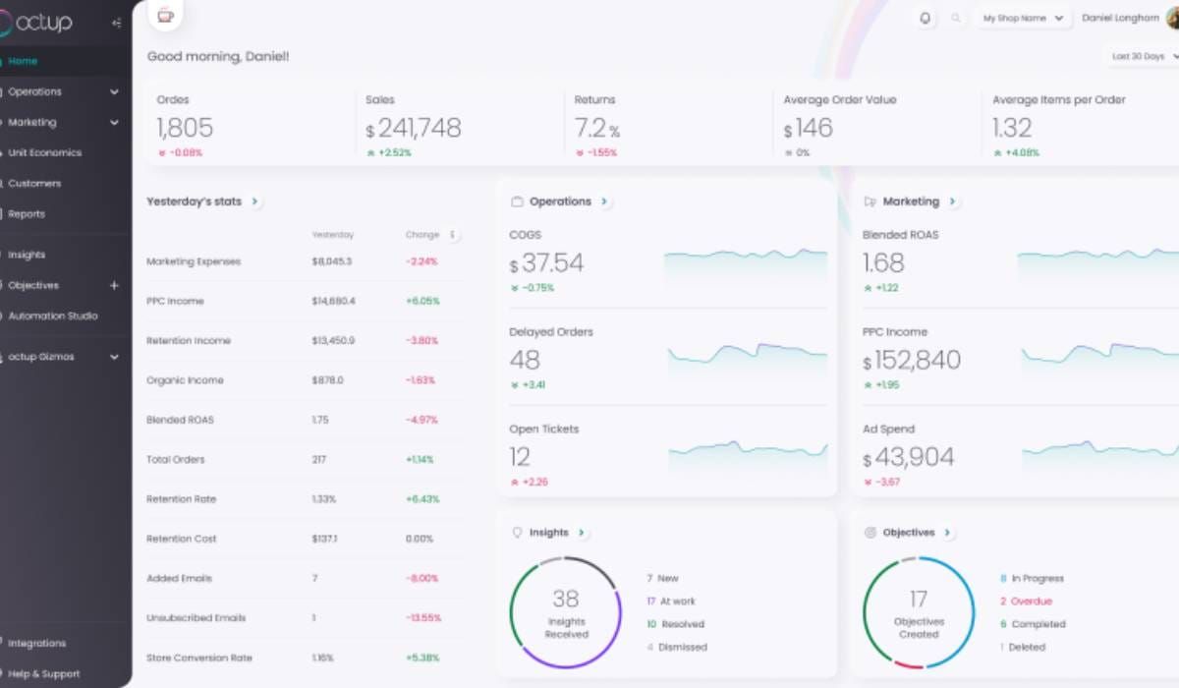Select '8 In Progress' objectives legend

(x=1032, y=579)
